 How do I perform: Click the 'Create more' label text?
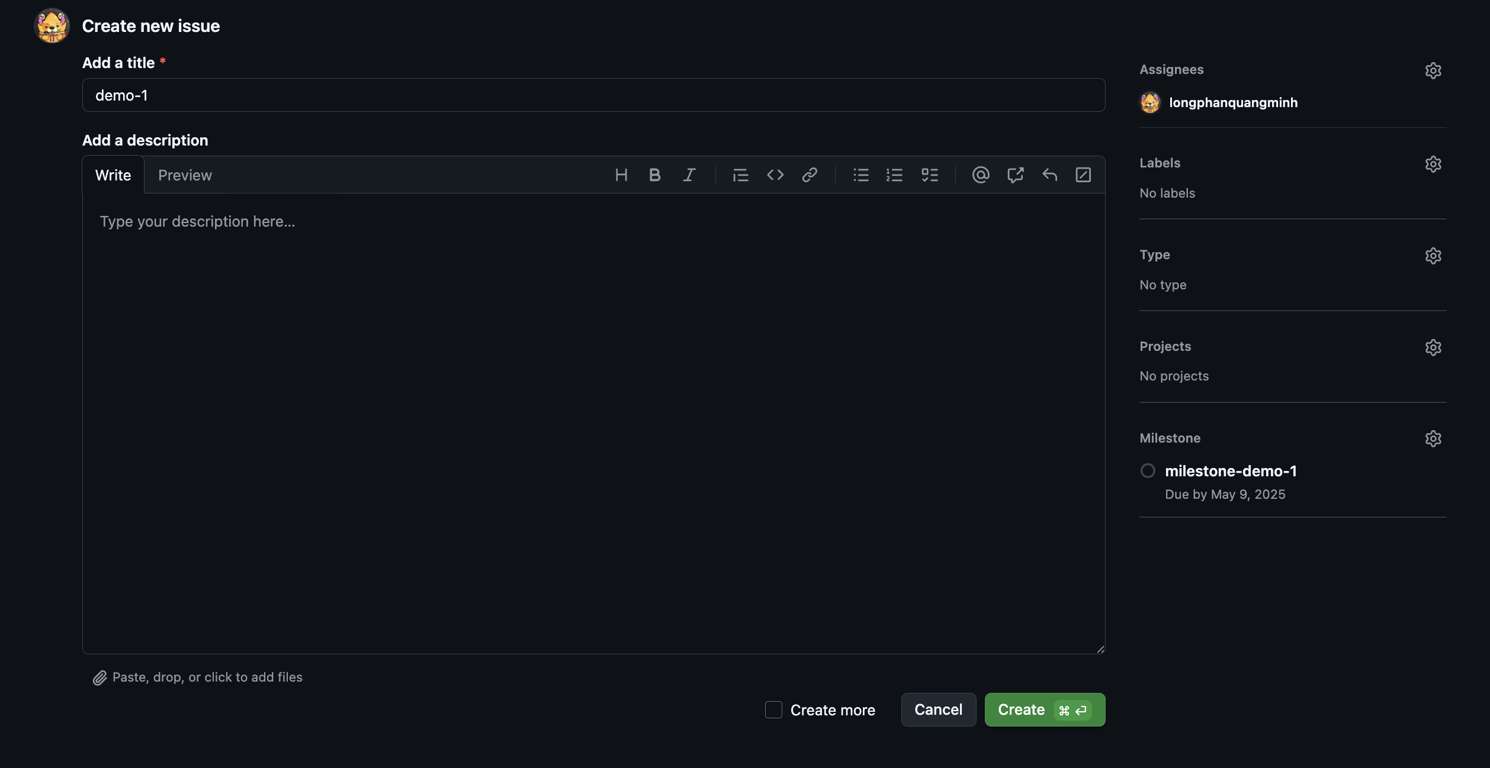pyautogui.click(x=833, y=710)
